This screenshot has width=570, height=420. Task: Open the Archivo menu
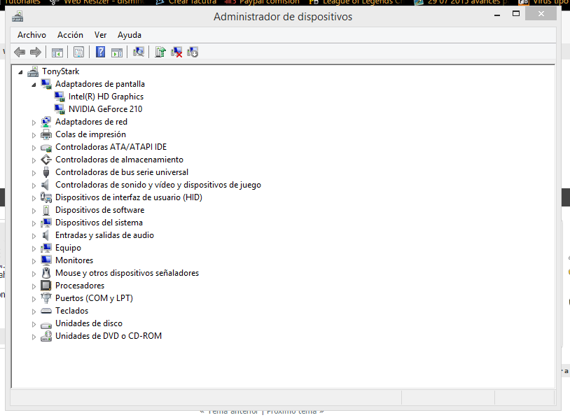pos(32,35)
